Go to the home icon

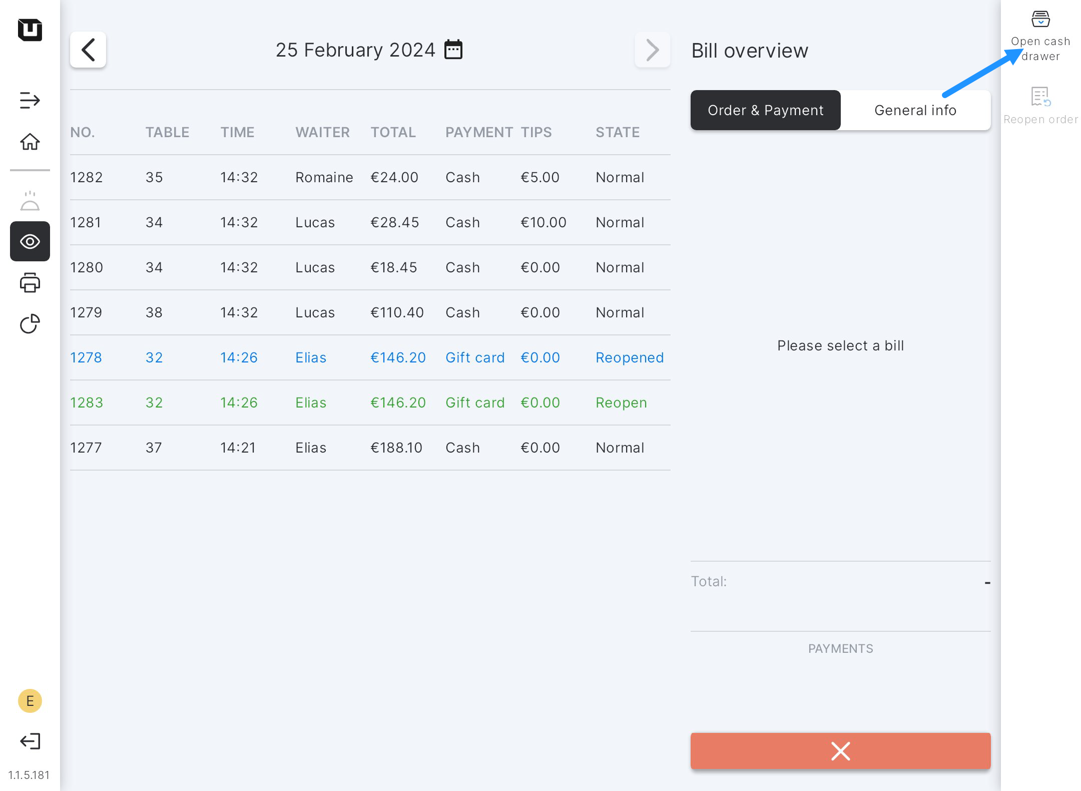(30, 142)
